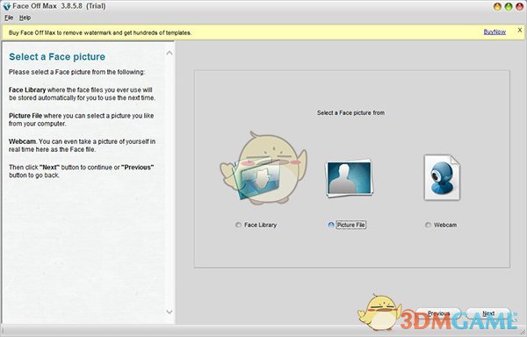The image size is (527, 337).
Task: Click the Face Library folder icon
Action: click(x=258, y=178)
